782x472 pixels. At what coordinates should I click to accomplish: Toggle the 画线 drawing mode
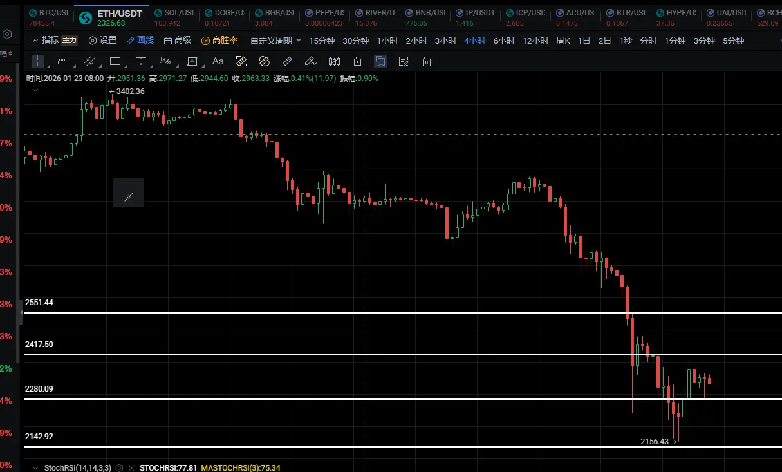tap(140, 40)
